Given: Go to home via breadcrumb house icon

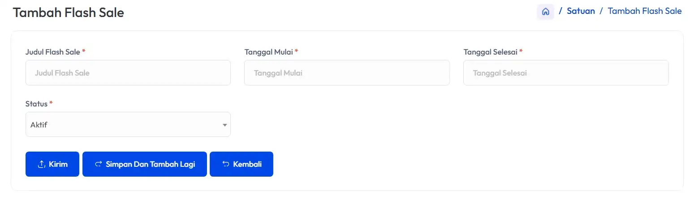Looking at the screenshot, I should pos(545,12).
